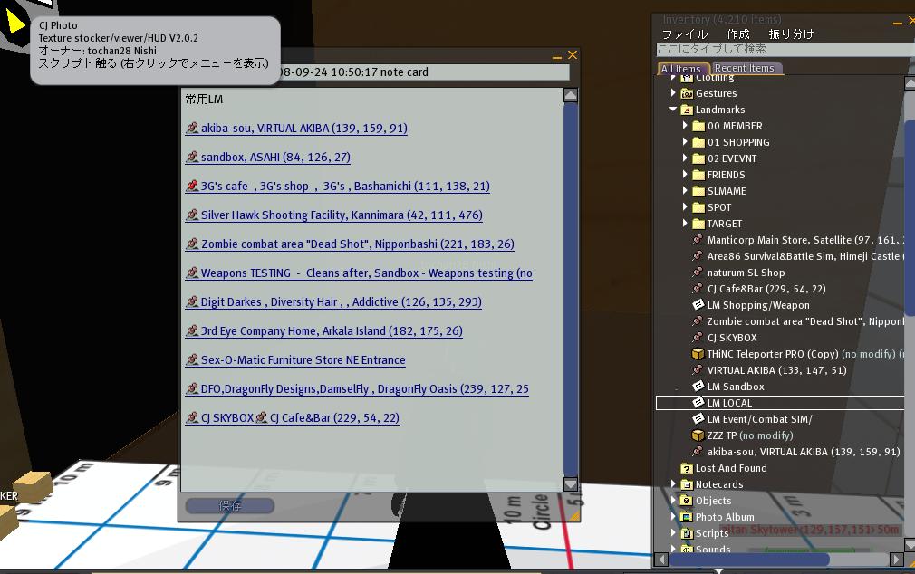The image size is (915, 574).
Task: Click the sandbox ASAHI landmark icon in notecard
Action: pos(192,157)
